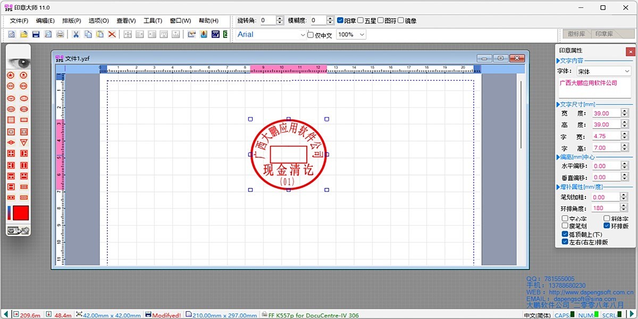Enable the 五星 checkbox
Screen dimensions: 638x319
[360, 21]
